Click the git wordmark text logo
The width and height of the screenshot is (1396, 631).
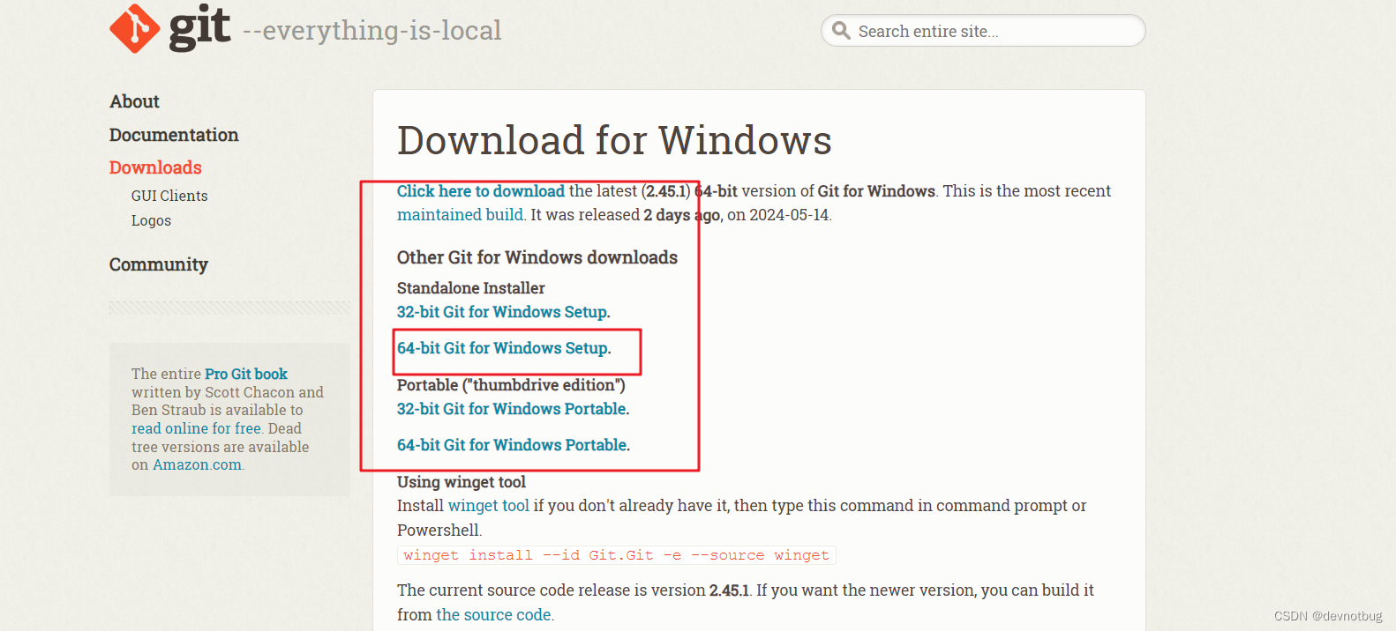point(199,28)
